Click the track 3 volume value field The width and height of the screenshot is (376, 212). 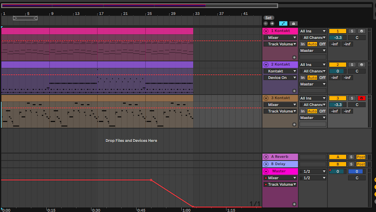pyautogui.click(x=337, y=105)
